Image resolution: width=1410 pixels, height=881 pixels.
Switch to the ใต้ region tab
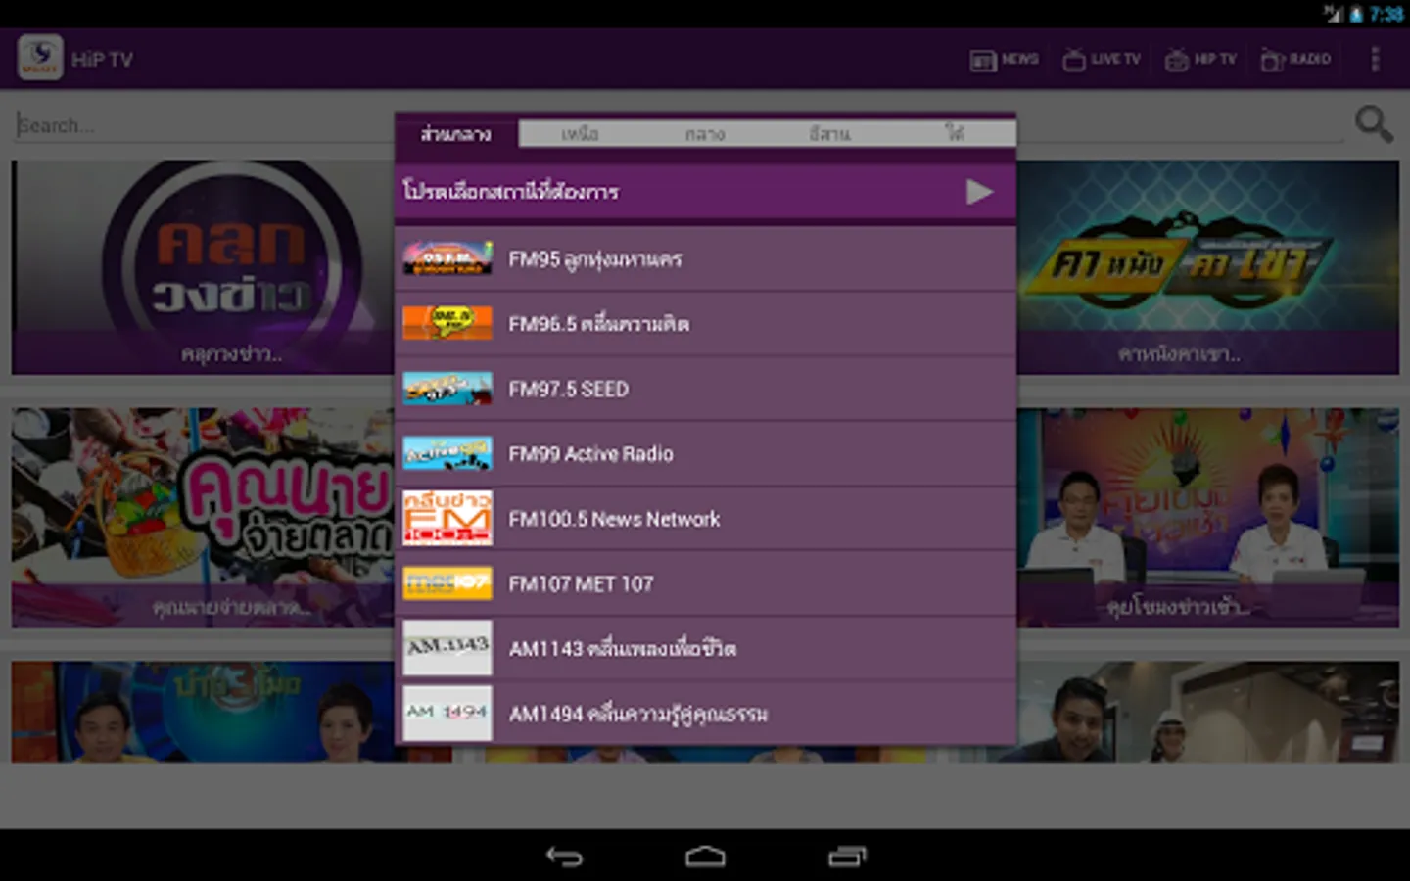pos(955,134)
